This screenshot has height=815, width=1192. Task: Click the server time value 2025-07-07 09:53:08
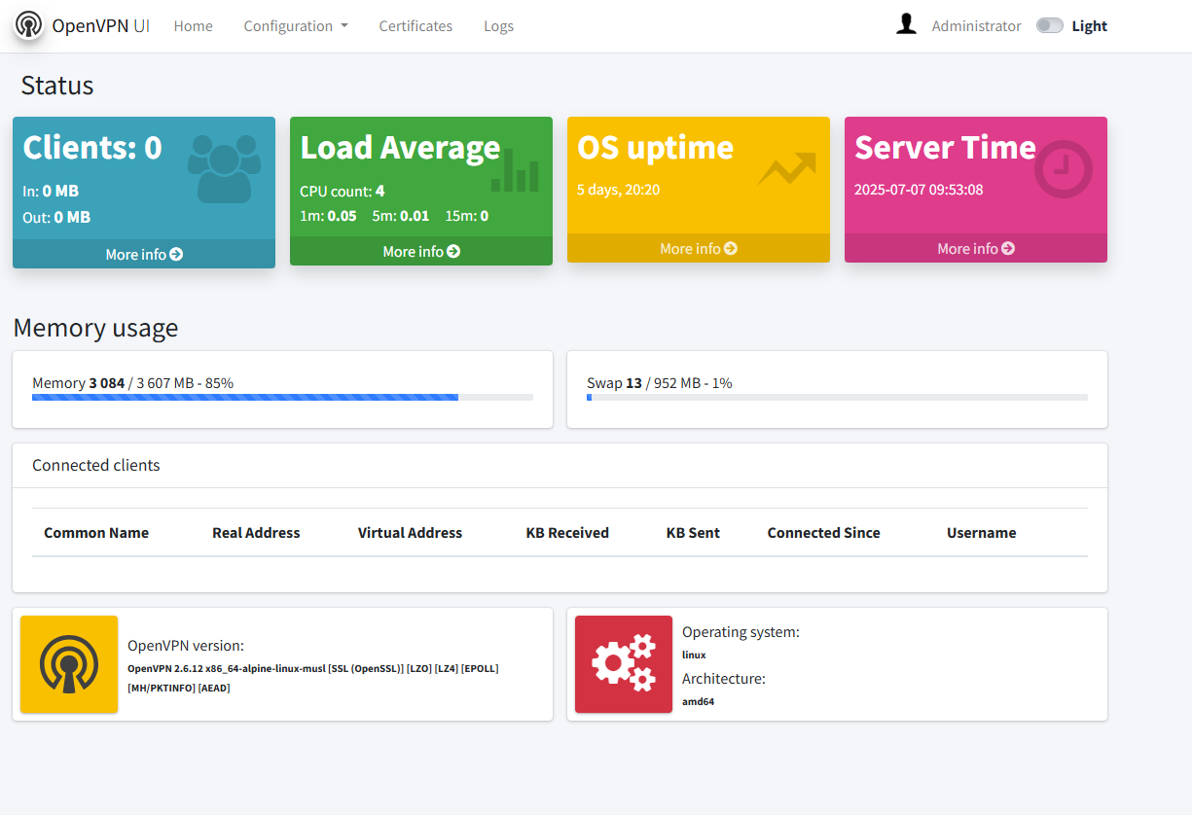(x=919, y=190)
